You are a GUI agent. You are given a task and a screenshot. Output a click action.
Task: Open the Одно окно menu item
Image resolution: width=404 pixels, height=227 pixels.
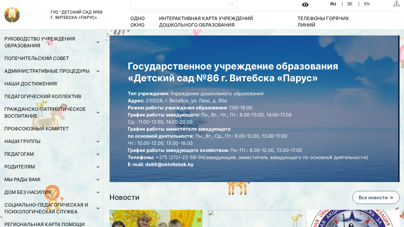(x=138, y=22)
